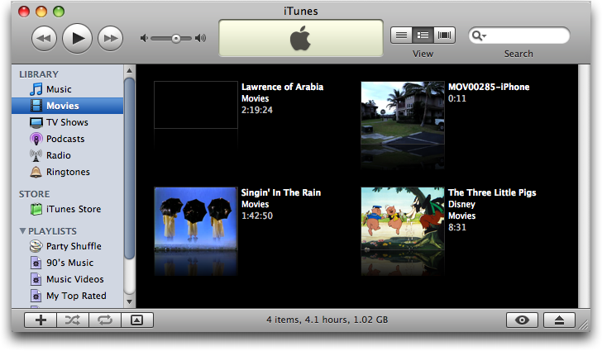The image size is (602, 351).
Task: Mute using the low-volume speaker icon
Action: coord(144,38)
